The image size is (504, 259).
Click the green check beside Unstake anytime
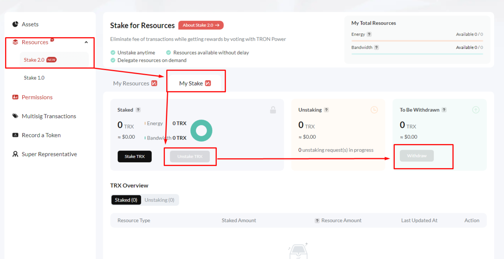(113, 53)
